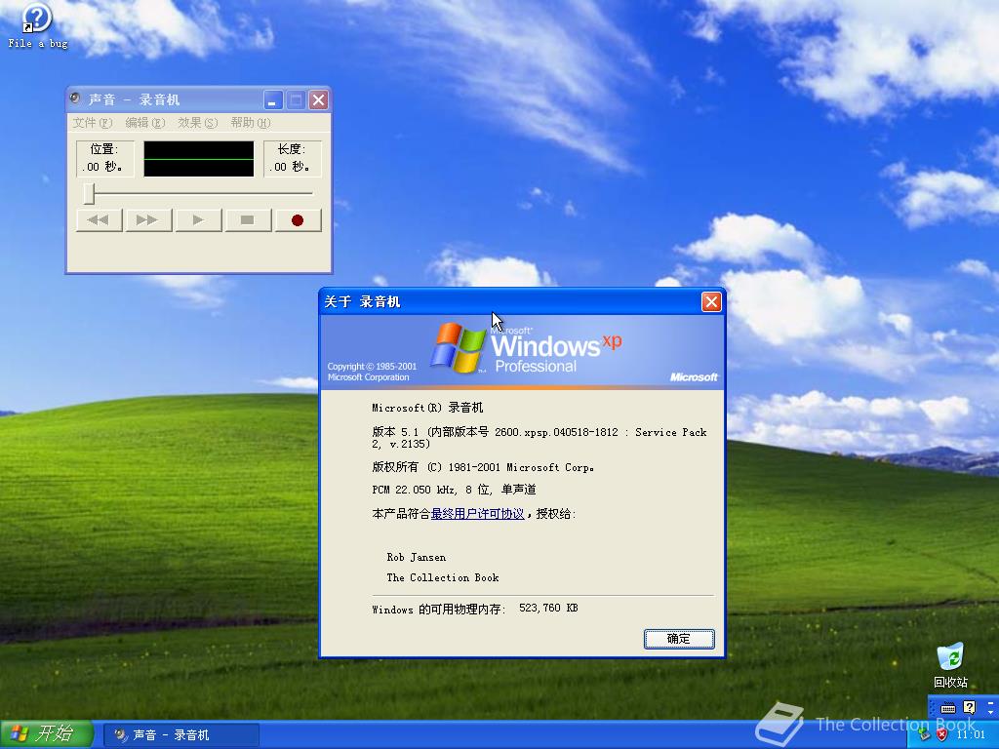
Task: Click the text The Collection Book in dialog
Action: (443, 577)
